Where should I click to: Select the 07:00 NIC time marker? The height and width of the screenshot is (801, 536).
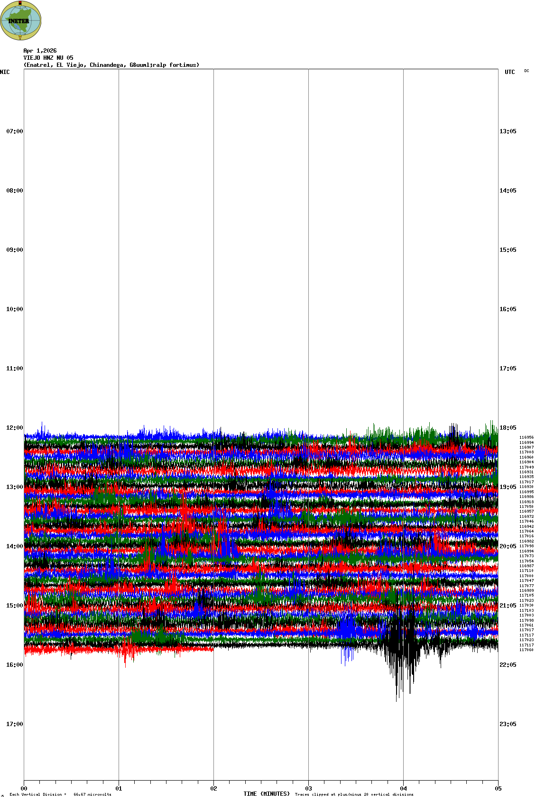pyautogui.click(x=14, y=131)
